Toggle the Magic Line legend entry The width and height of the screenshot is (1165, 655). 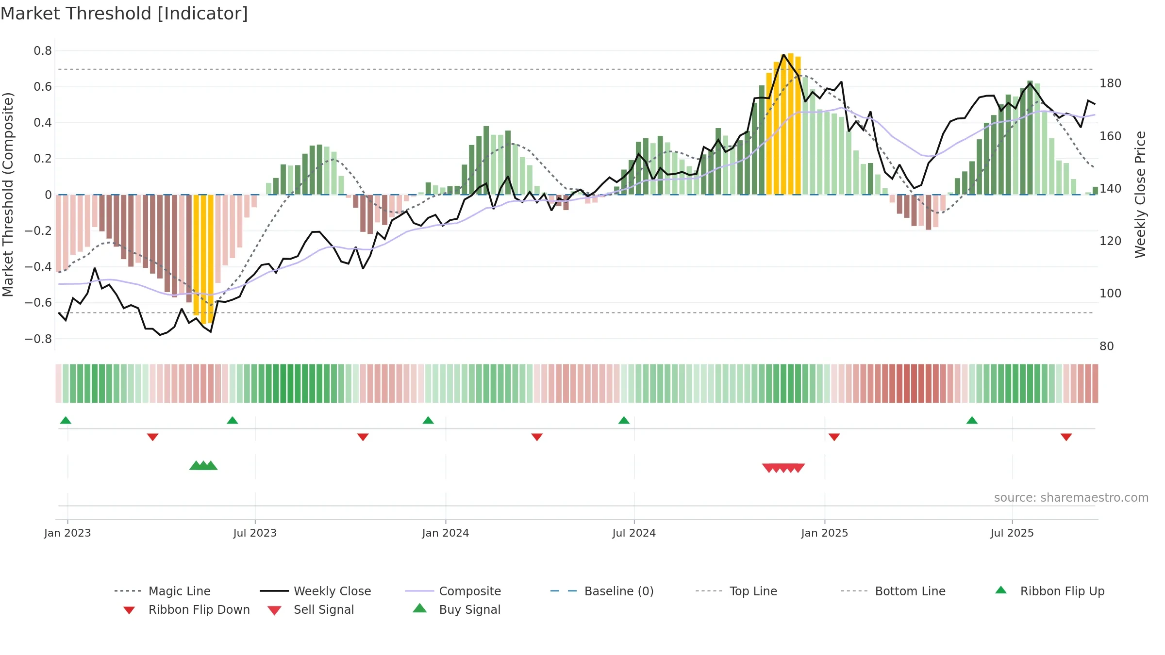163,591
